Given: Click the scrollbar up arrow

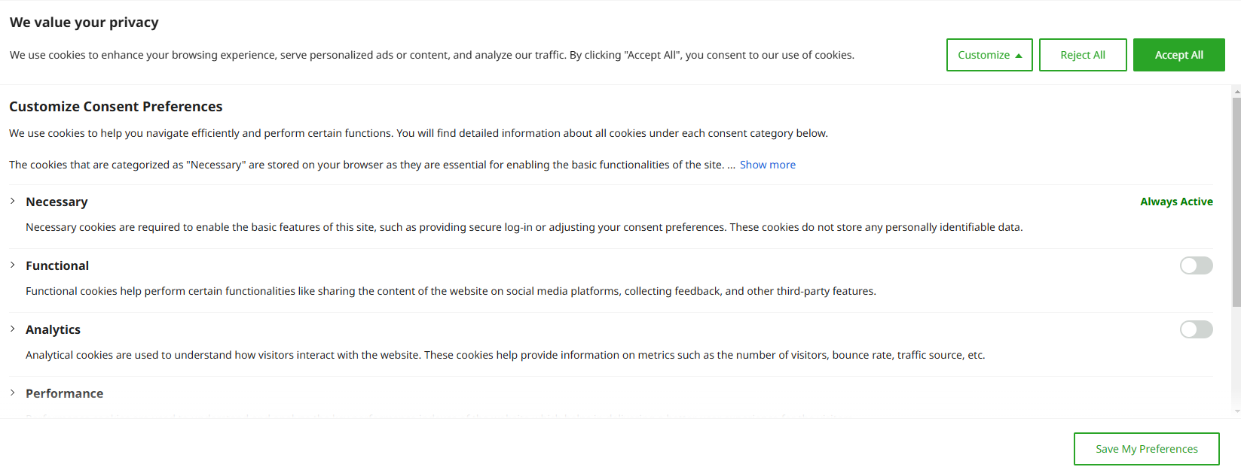Looking at the screenshot, I should point(1236,92).
